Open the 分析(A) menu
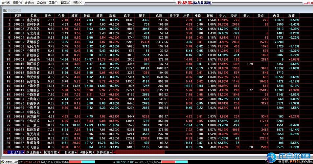Screen dimensions: 313x164 pyautogui.click(x=29, y=3)
